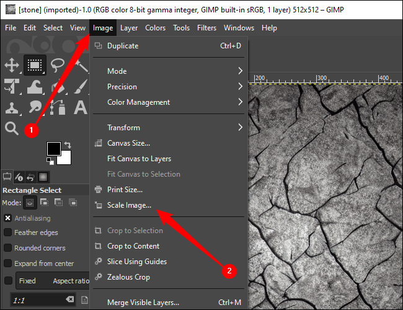Enable the Fixed aspect ratio checkbox
403x310 pixels.
[8, 280]
